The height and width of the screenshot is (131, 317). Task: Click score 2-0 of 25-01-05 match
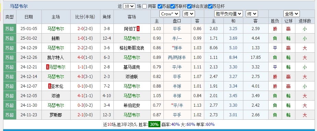(x=81, y=29)
